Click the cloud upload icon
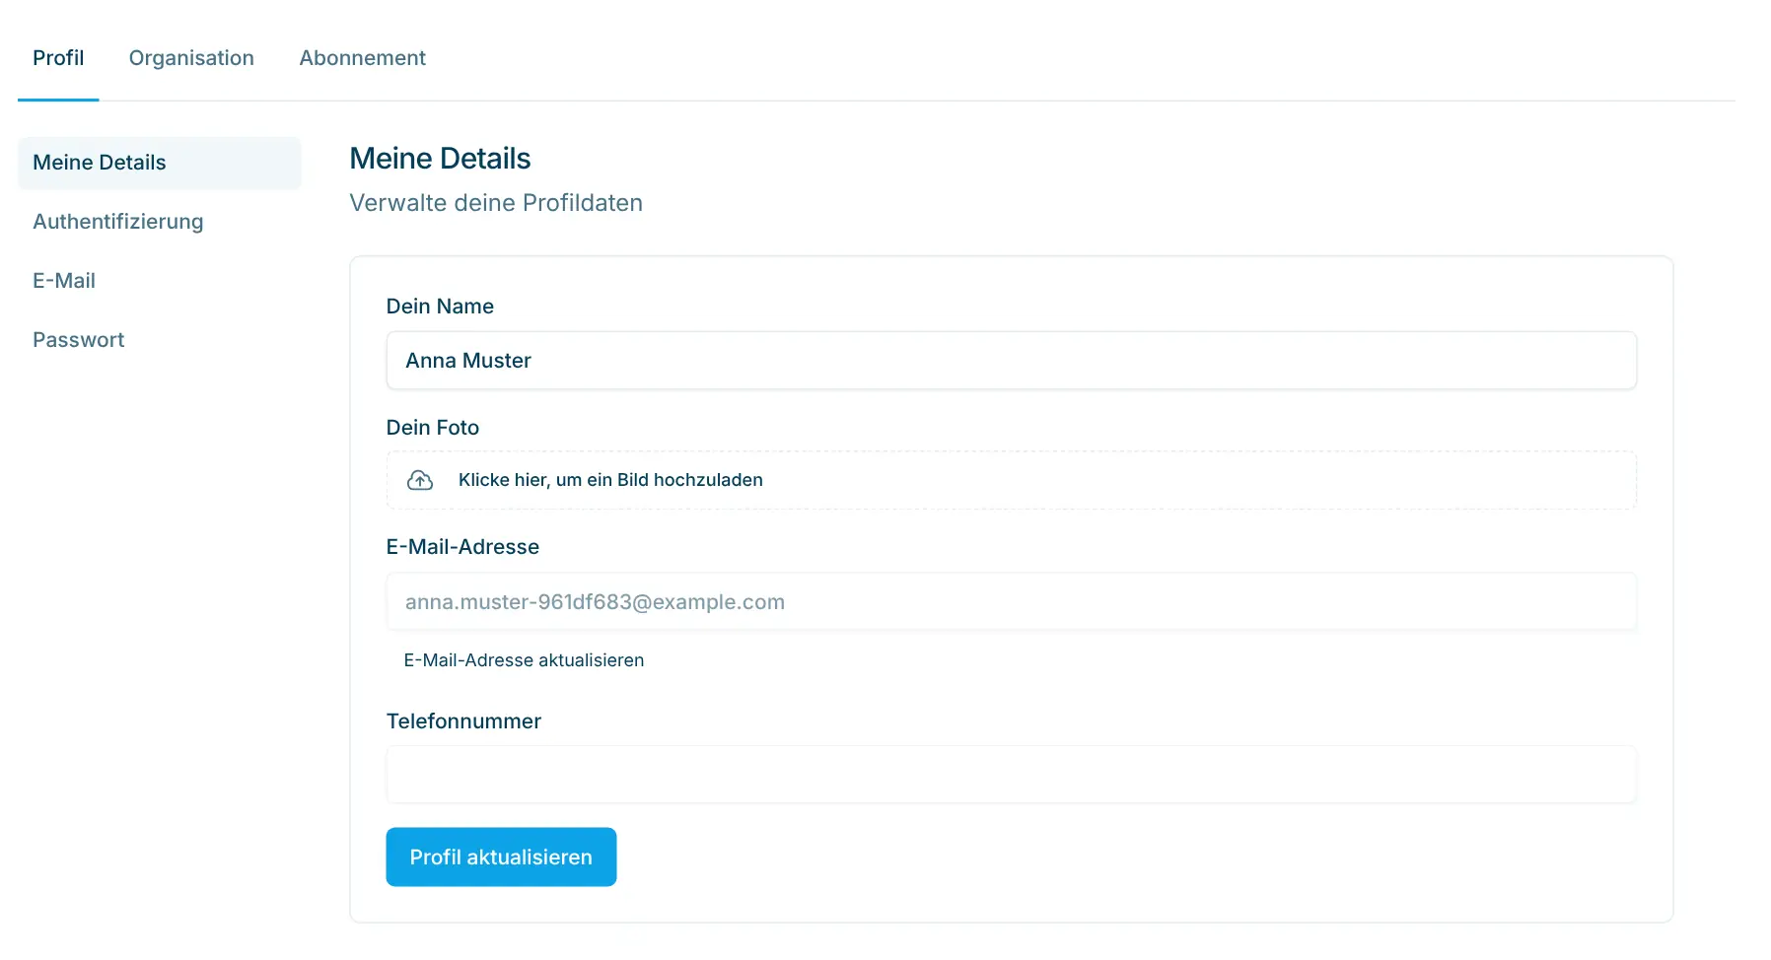 click(x=420, y=480)
